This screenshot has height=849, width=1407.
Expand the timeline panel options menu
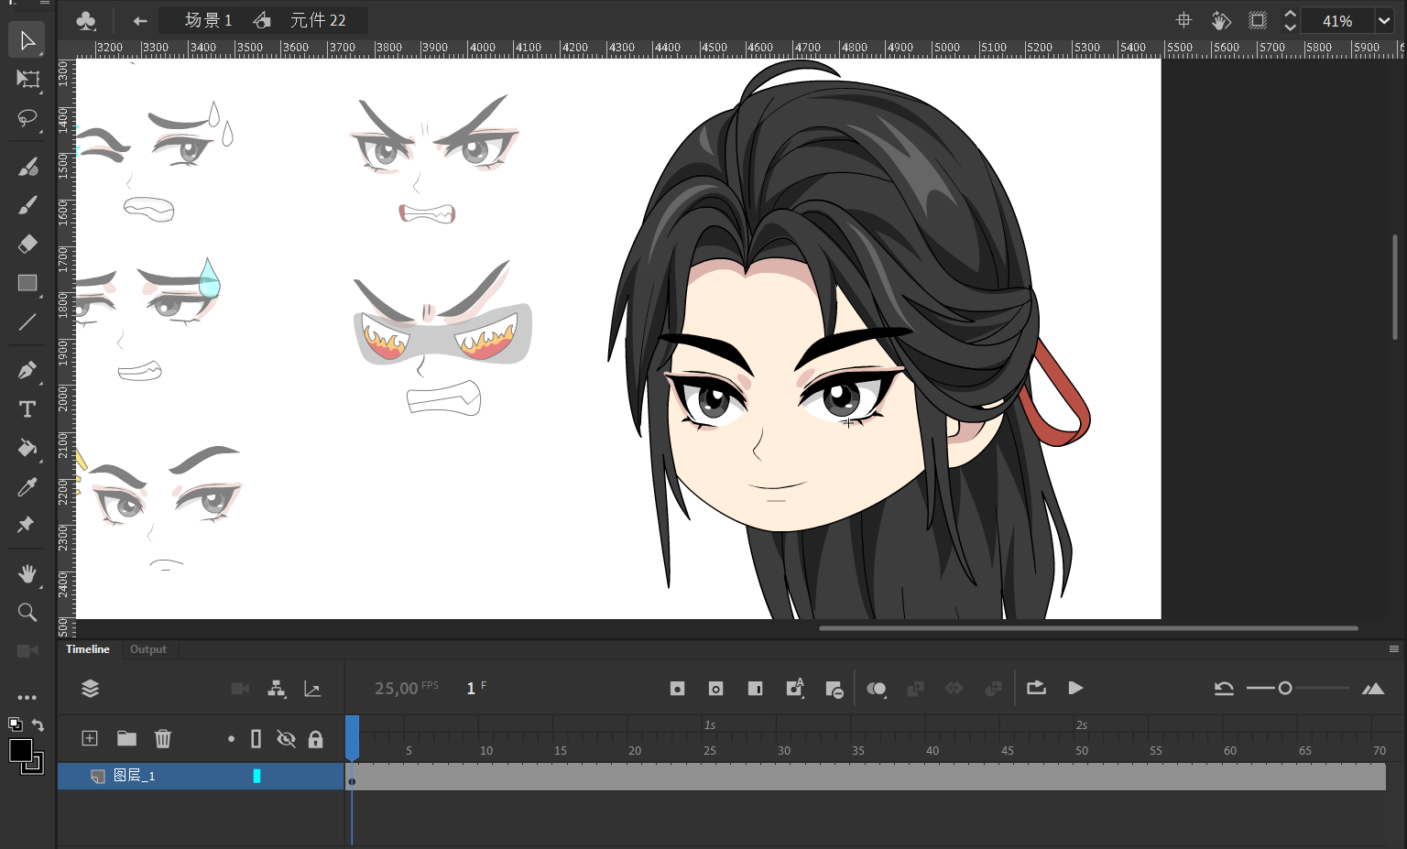pos(1393,649)
